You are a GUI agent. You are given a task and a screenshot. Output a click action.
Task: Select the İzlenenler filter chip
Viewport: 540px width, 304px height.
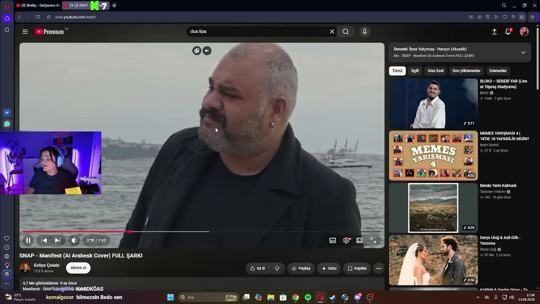498,71
